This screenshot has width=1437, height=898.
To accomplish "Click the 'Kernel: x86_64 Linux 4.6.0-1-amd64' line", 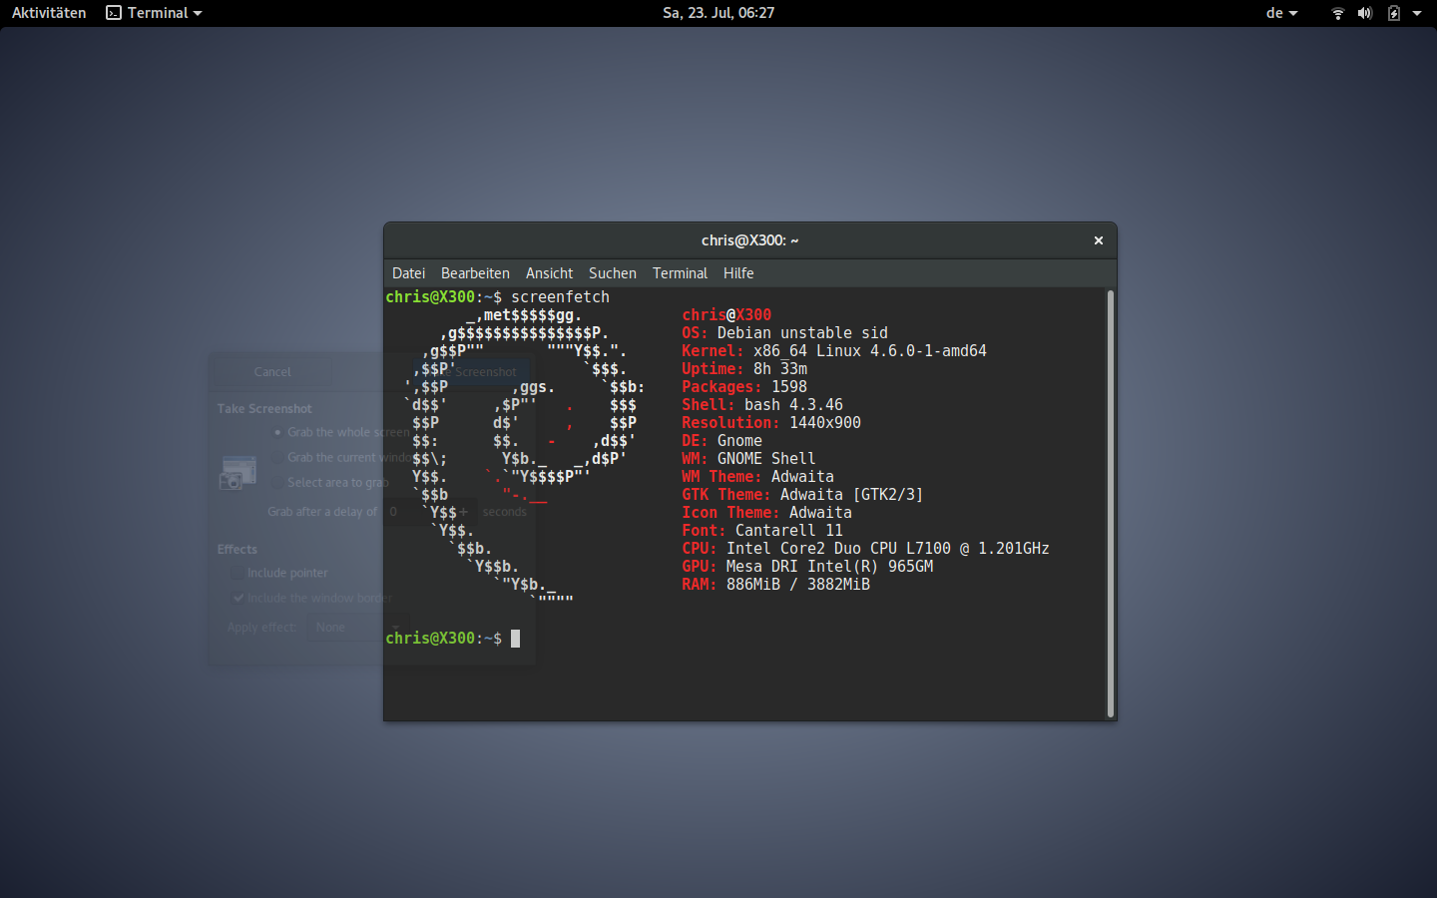I will [x=834, y=351].
